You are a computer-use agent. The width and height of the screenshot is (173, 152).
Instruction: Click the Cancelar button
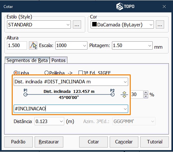click(x=124, y=142)
